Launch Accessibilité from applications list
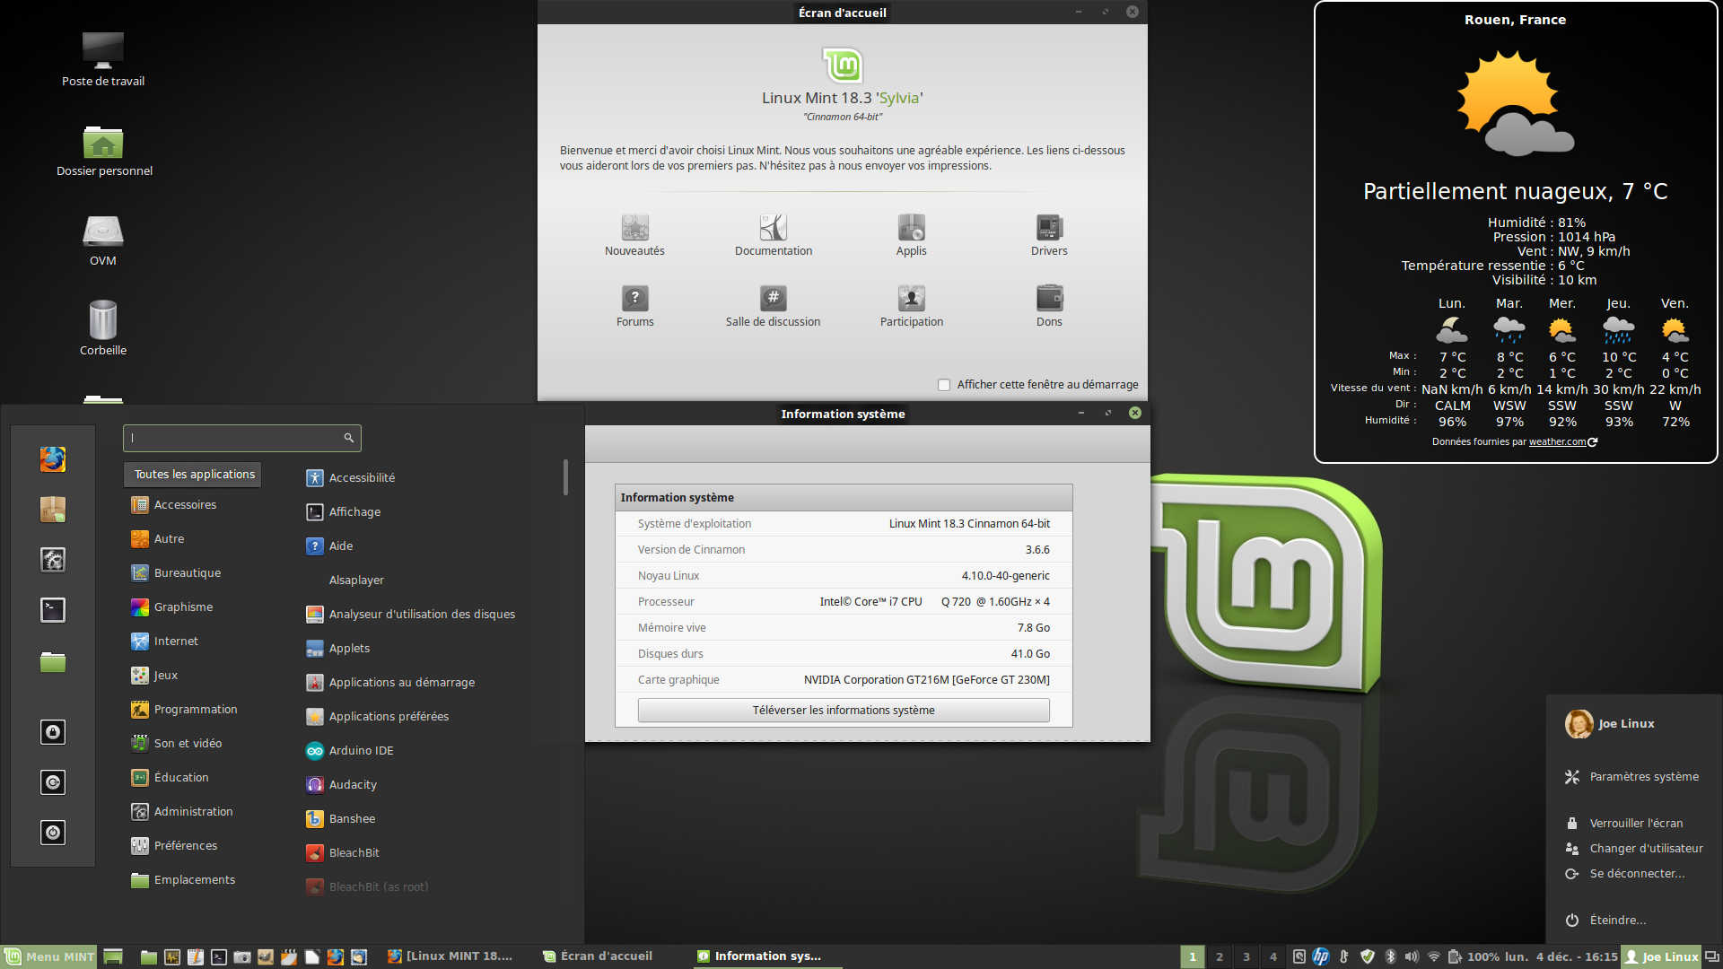The height and width of the screenshot is (969, 1723). 351,478
